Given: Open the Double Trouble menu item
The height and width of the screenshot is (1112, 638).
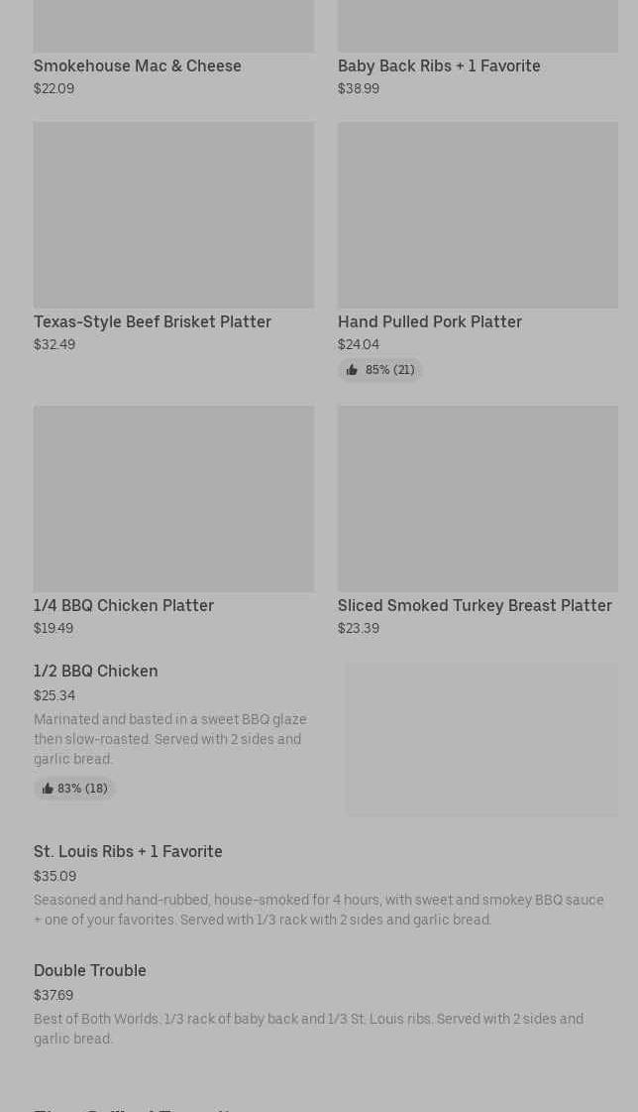Looking at the screenshot, I should pos(90,970).
